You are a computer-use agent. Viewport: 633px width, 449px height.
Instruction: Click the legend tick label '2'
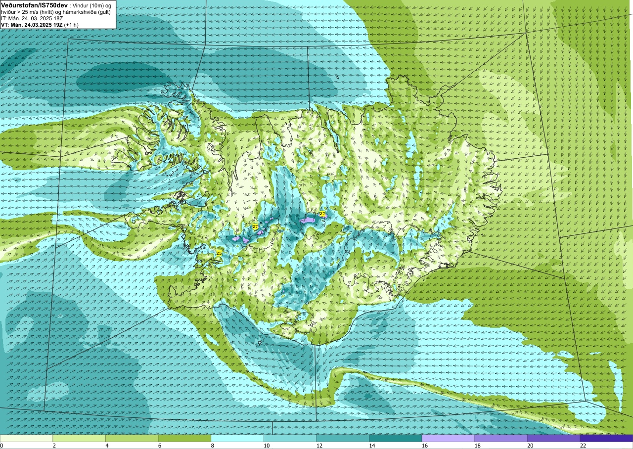54,446
